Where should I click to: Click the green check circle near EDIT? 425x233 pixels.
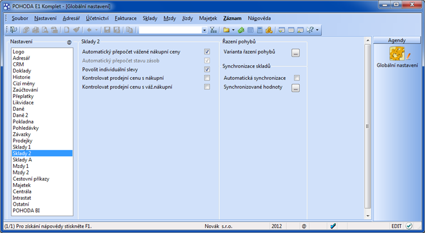tap(409, 226)
